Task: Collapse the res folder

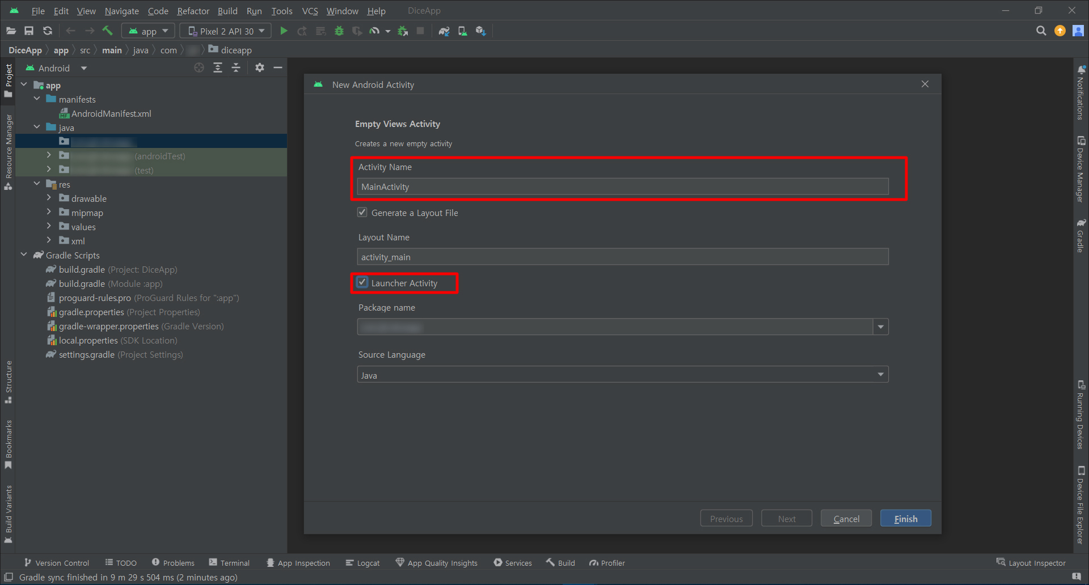Action: [37, 184]
